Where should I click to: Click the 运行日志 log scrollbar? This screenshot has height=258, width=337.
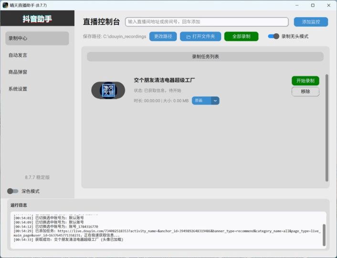click(324, 235)
